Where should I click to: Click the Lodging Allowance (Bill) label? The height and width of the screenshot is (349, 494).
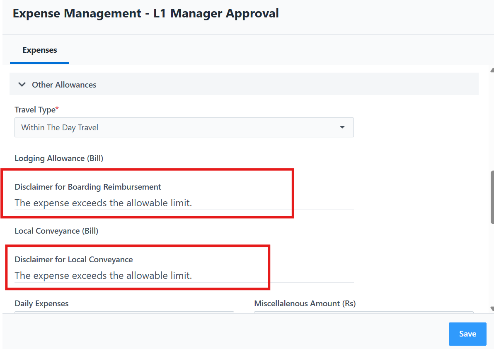59,158
